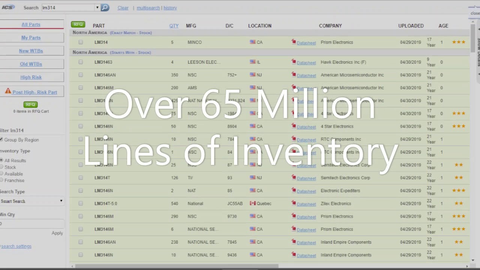This screenshot has height=270, width=480.
Task: Select All Results inventory type
Action: [x=1, y=160]
